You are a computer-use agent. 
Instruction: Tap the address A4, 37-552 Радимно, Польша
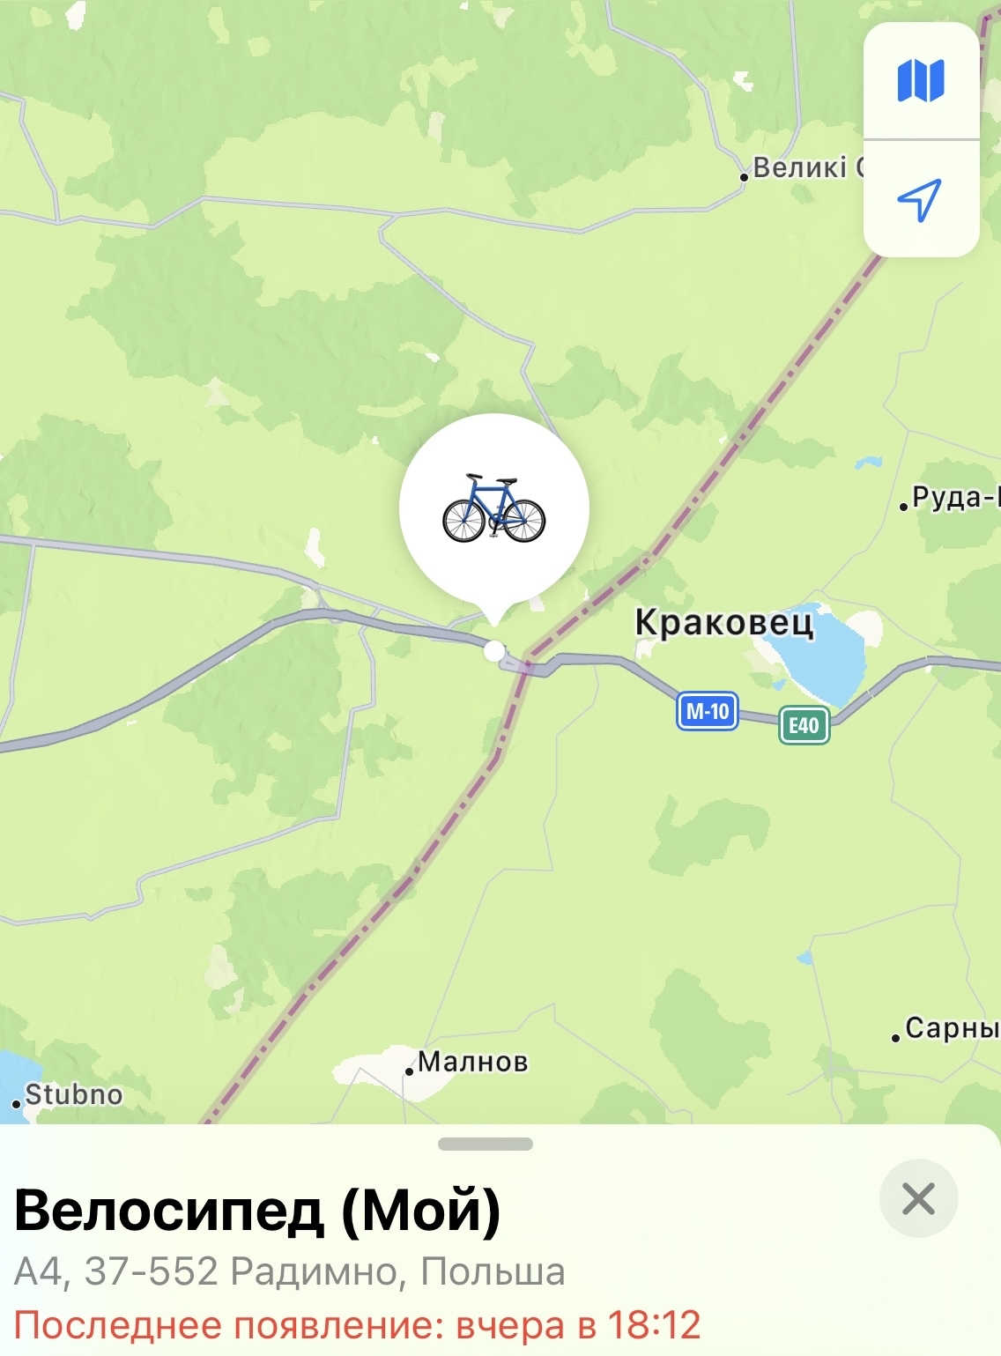click(289, 1271)
